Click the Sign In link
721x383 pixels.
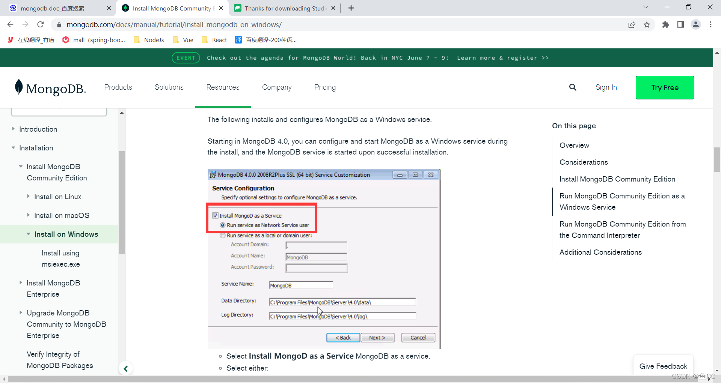[606, 87]
